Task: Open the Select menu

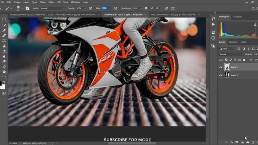Action: 43,2
